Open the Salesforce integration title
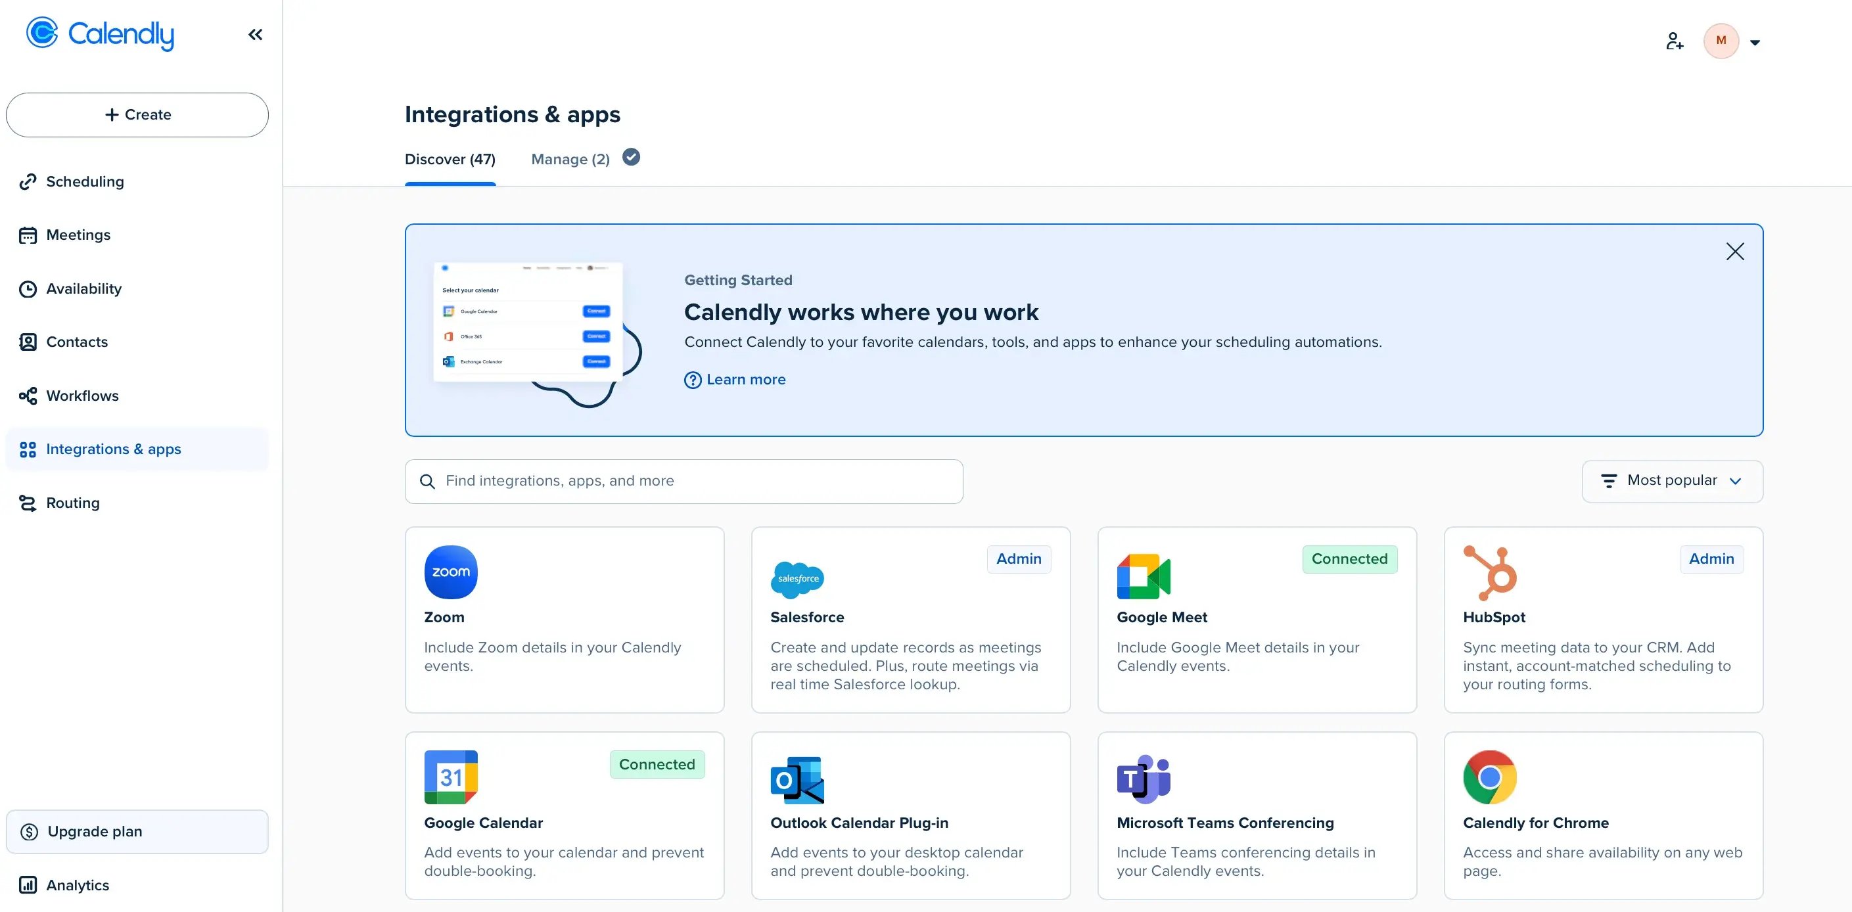Screen dimensions: 1852x912 tap(807, 618)
